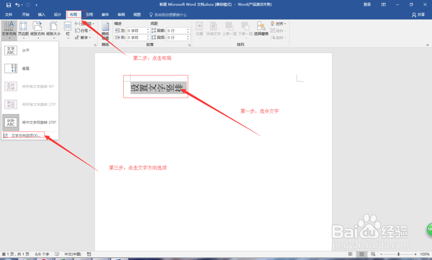Select 水平 text direction option
The image size is (432, 260).
click(26, 50)
